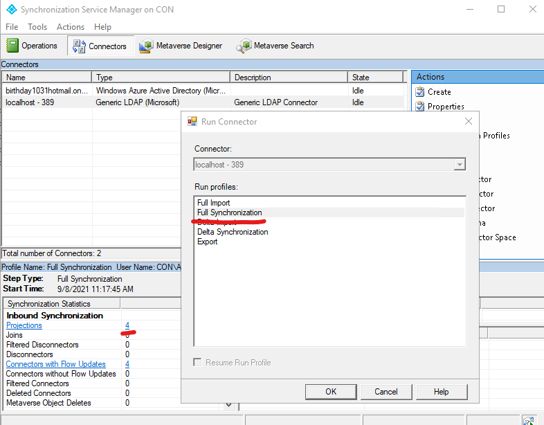Minimize the Synchronization Service Manager window
The height and width of the screenshot is (425, 544).
pos(470,10)
